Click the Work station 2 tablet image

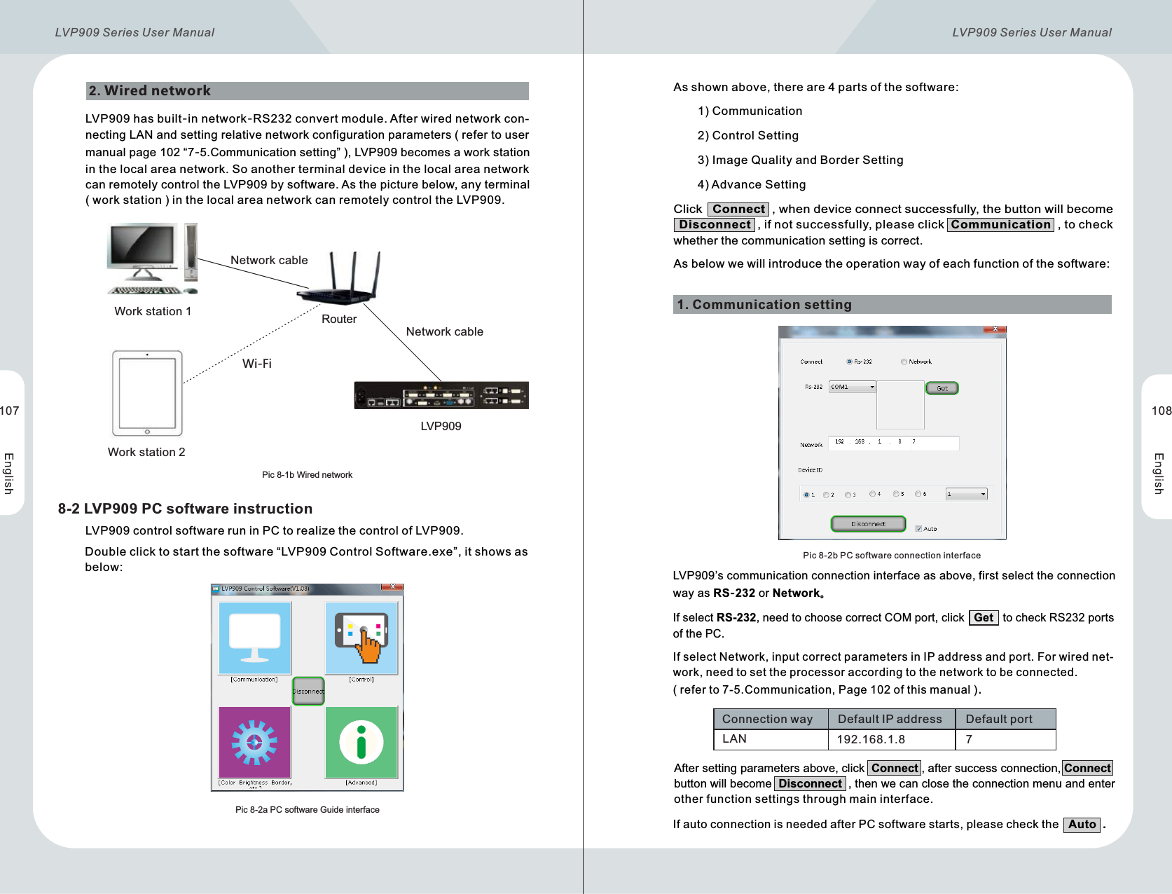(147, 393)
